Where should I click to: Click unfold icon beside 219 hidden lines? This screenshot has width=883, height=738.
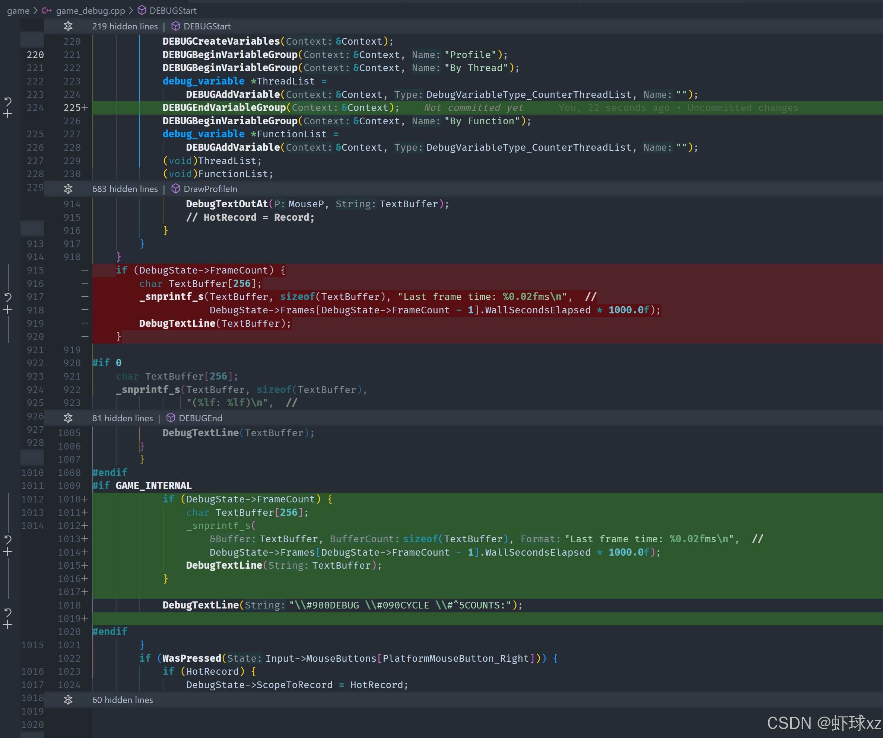68,26
